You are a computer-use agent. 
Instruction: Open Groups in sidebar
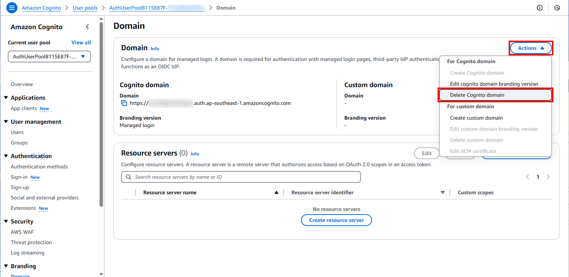coord(19,143)
